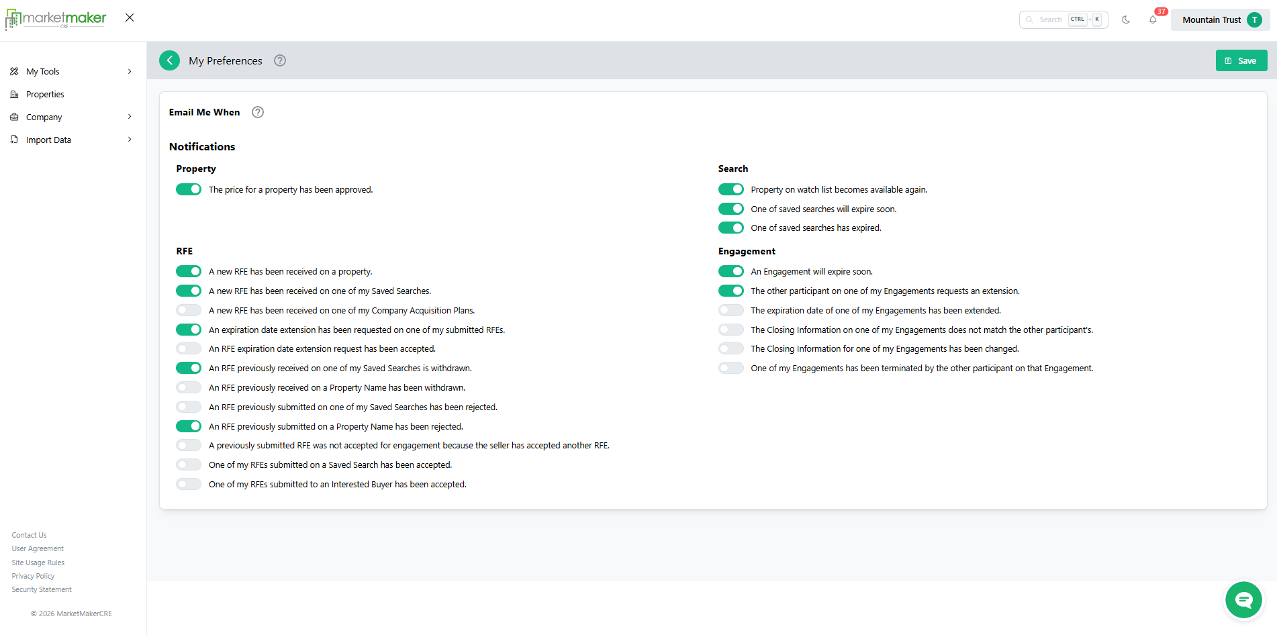Image resolution: width=1277 pixels, height=635 pixels.
Task: Click the MarketMaker logo
Action: 56,19
